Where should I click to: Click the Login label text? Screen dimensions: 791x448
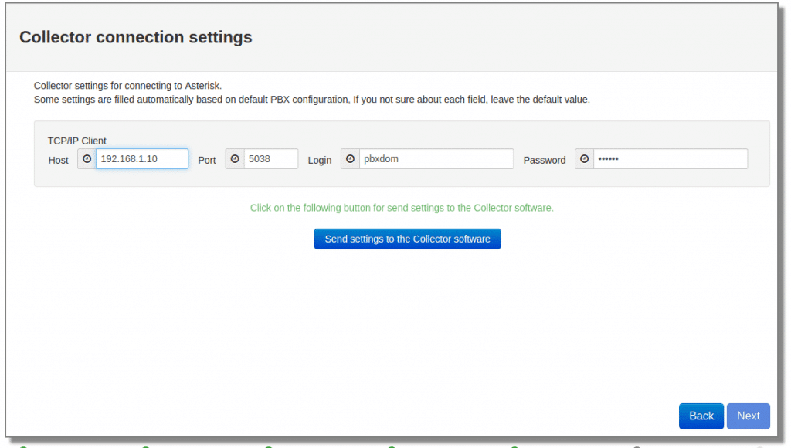(320, 161)
